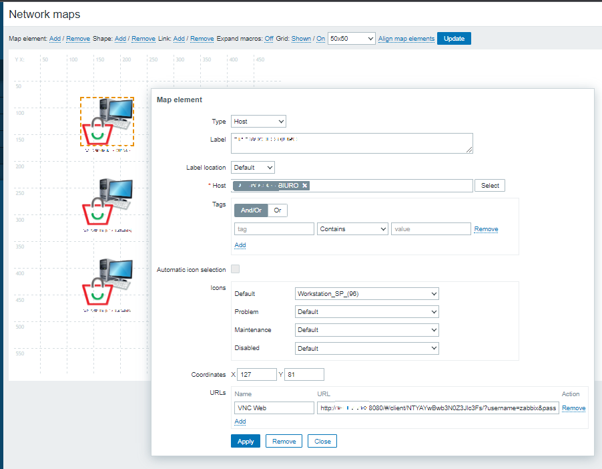Viewport: 602px width, 469px height.
Task: Remove host BIURO using its X icon
Action: coord(305,185)
